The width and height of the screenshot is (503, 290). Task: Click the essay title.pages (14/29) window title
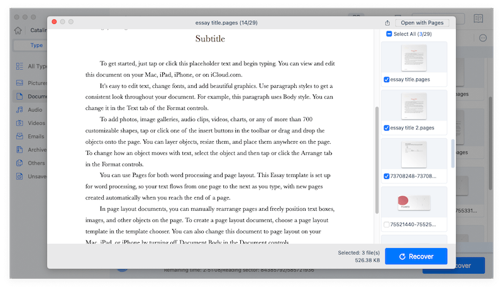(x=226, y=23)
